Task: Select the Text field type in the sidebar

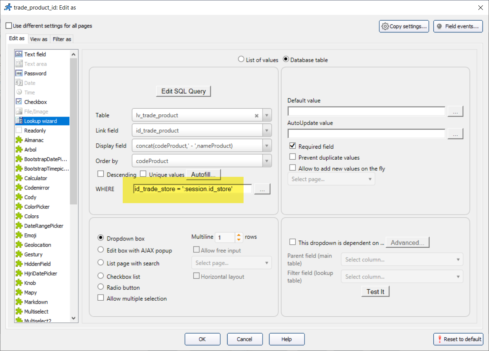Action: (34, 54)
